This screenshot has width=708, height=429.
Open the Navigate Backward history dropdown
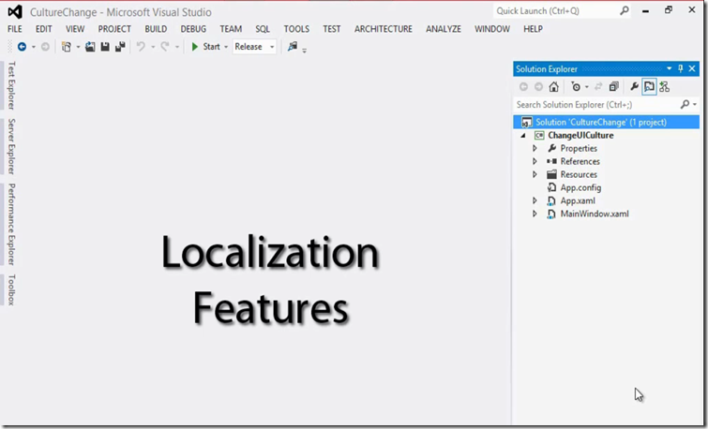pos(34,47)
